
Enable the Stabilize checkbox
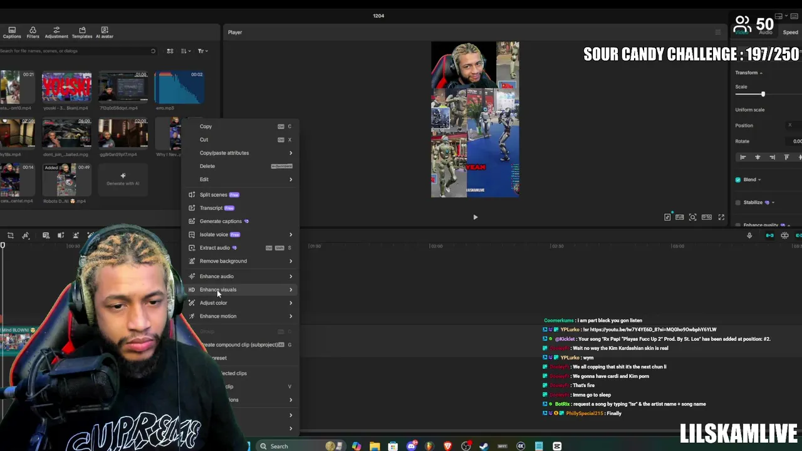(x=738, y=202)
